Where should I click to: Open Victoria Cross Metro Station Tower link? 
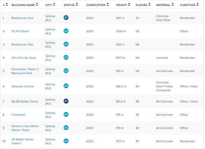pyautogui.click(x=25, y=128)
